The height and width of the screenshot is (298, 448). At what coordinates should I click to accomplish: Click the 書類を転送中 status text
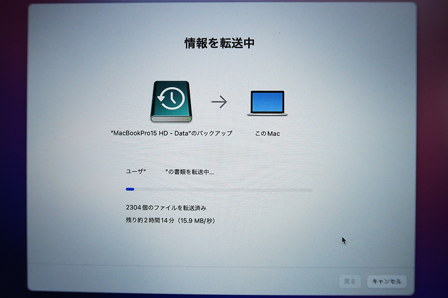click(170, 172)
